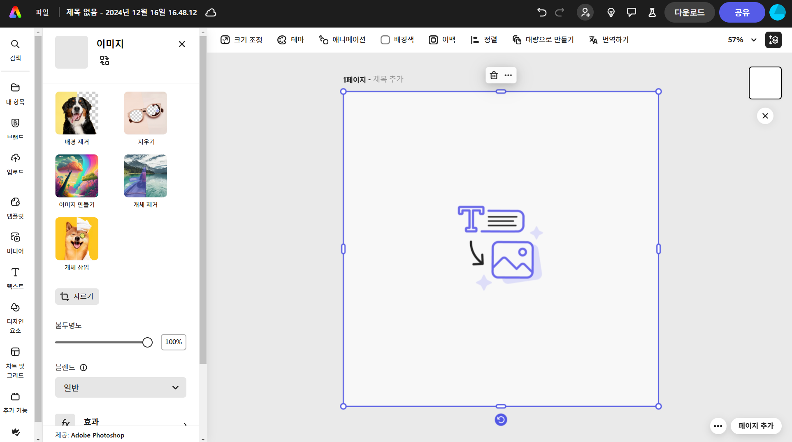Delete page using trash icon
The height and width of the screenshot is (442, 792).
coord(494,75)
